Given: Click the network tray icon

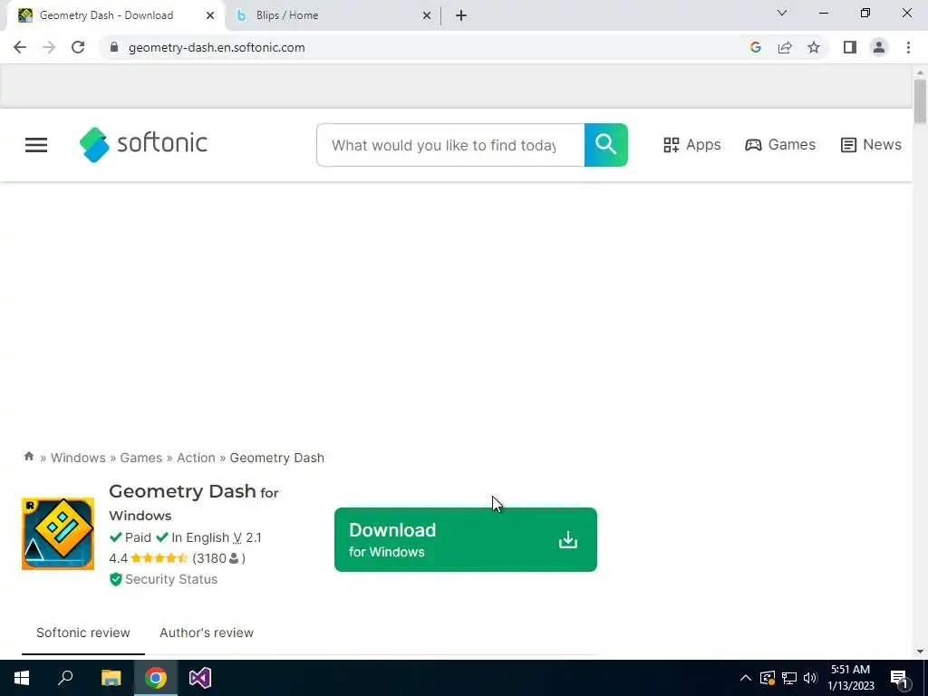Looking at the screenshot, I should pos(789,678).
